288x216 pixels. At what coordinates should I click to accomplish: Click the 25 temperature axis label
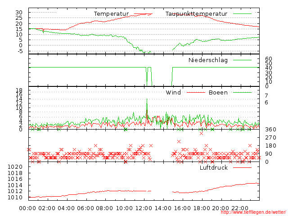pyautogui.click(x=19, y=18)
